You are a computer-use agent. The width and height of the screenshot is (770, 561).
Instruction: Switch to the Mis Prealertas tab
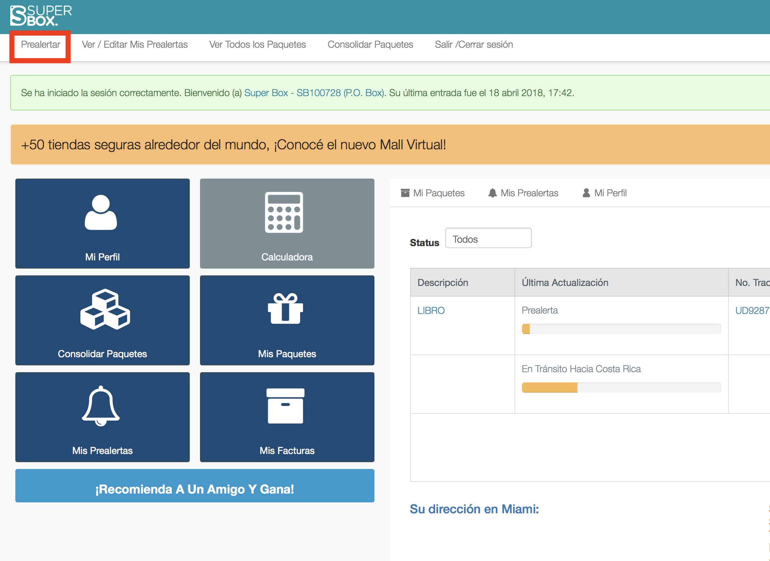(x=523, y=193)
